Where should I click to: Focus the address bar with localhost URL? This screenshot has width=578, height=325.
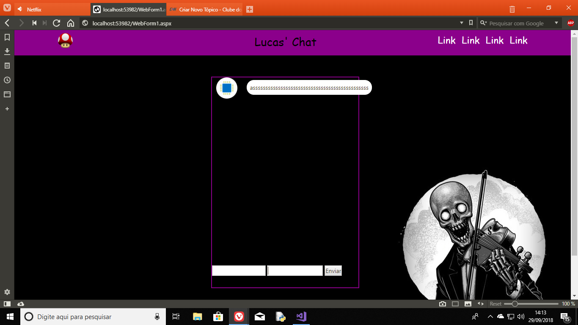point(271,23)
